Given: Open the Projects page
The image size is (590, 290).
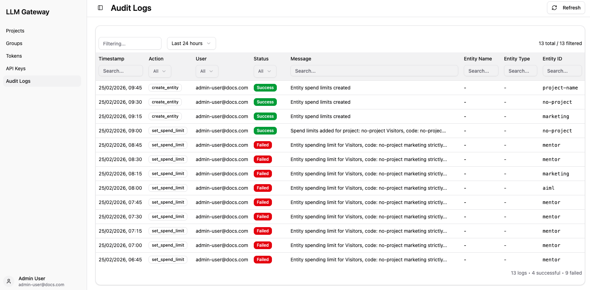Looking at the screenshot, I should [x=15, y=31].
